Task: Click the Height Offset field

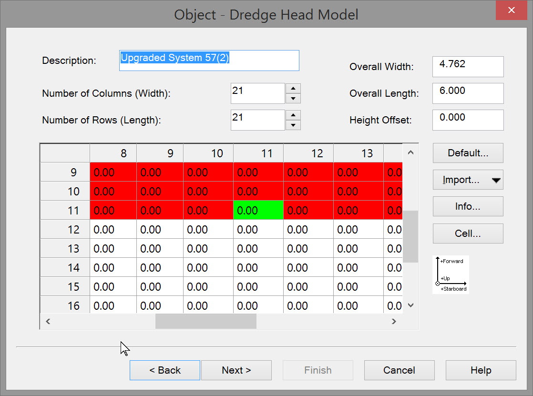Action: click(x=468, y=120)
